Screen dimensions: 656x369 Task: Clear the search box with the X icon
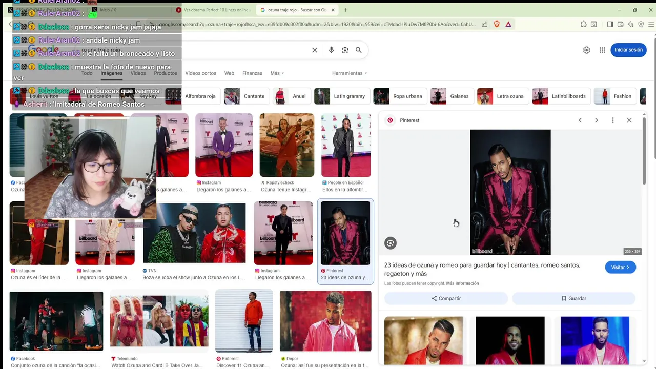pos(315,50)
